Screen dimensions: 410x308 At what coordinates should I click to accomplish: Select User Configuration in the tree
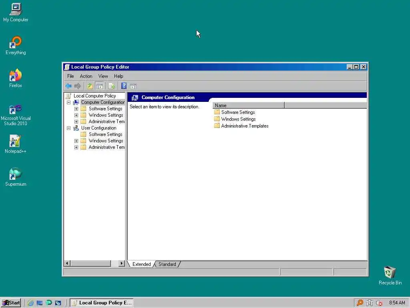pos(98,128)
